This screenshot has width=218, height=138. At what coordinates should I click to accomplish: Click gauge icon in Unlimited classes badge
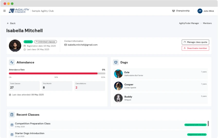point(37,42)
